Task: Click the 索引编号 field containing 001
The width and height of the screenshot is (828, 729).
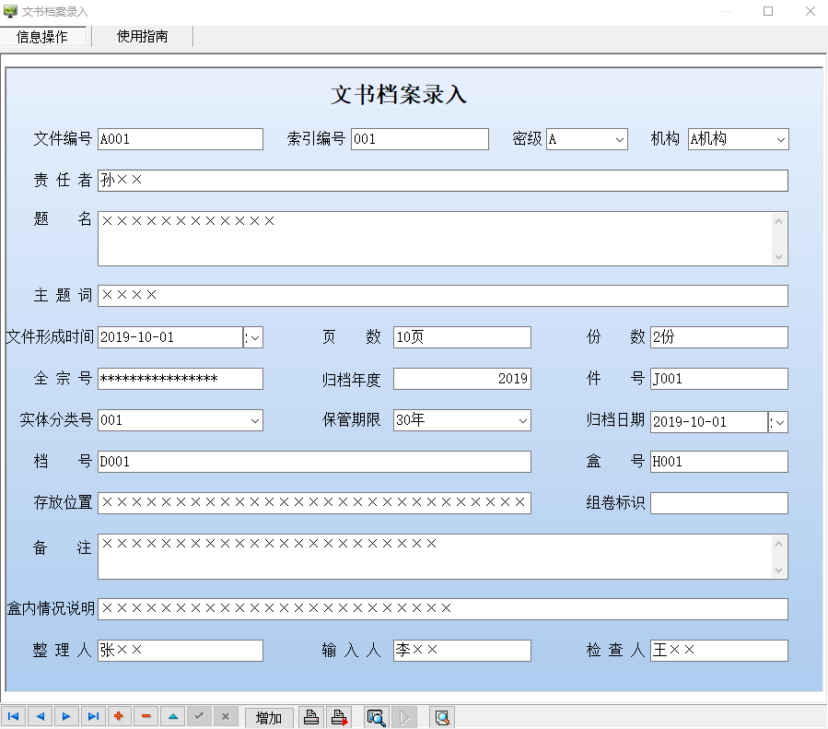Action: (420, 139)
